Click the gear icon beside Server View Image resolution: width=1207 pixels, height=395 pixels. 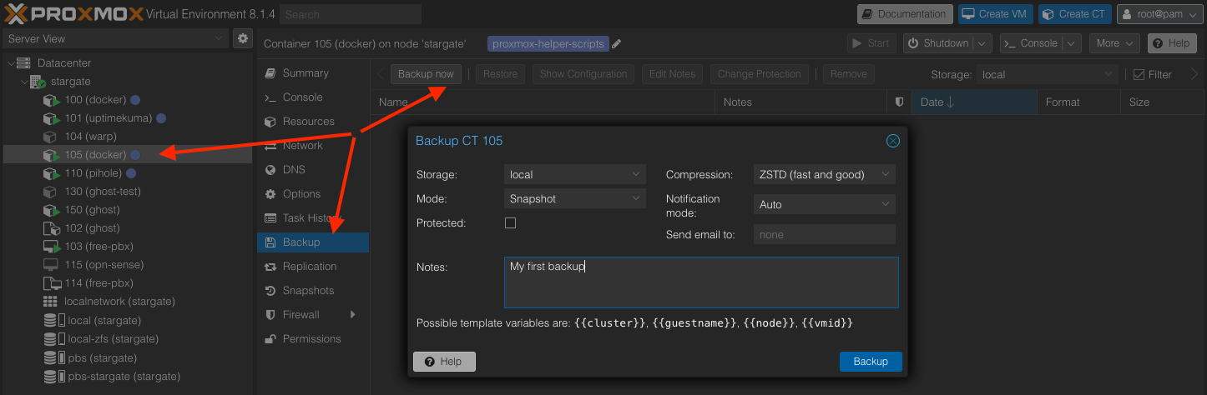click(x=242, y=38)
